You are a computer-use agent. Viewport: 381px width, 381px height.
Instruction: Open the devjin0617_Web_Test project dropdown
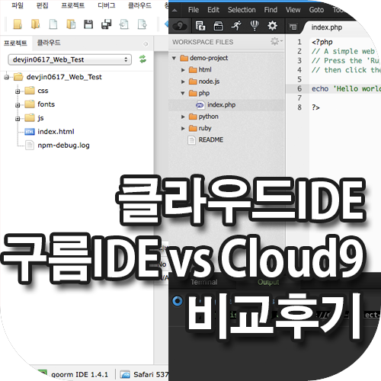click(x=69, y=59)
